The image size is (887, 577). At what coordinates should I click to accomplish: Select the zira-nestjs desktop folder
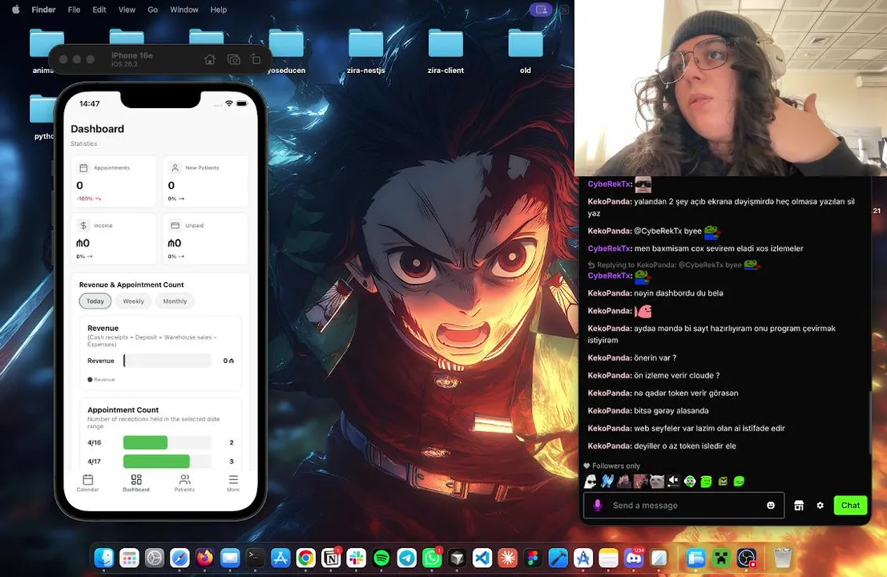pos(366,51)
